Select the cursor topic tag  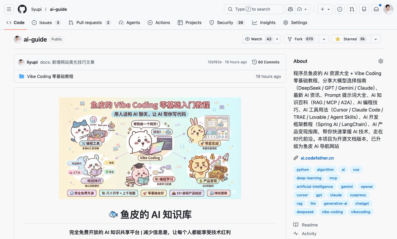302,195
